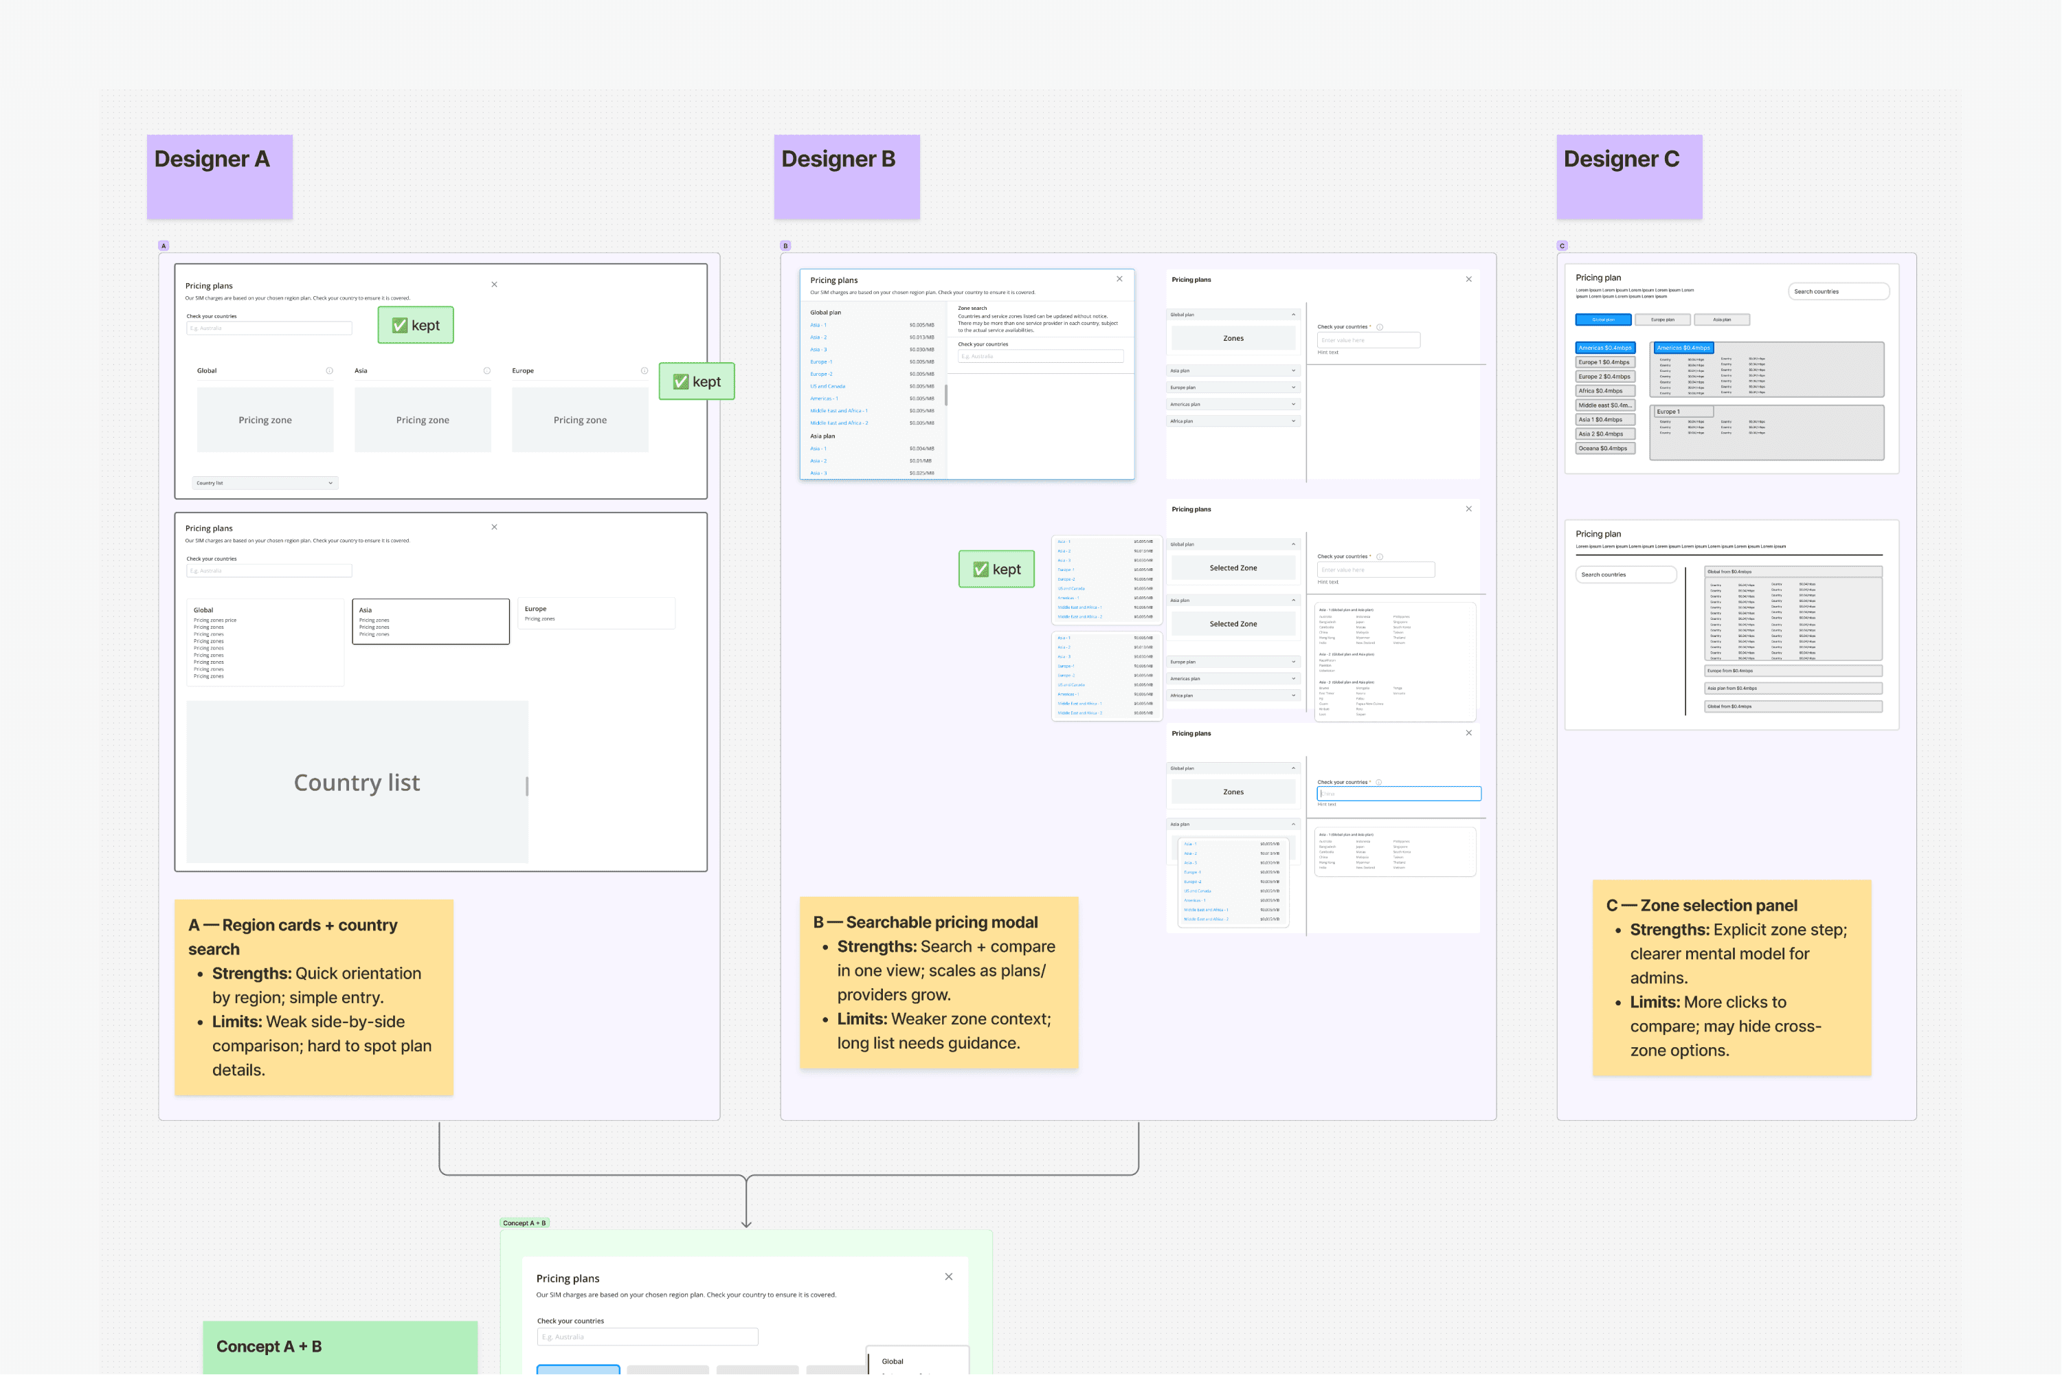
Task: Close the Concept A + B pricing modal
Action: coord(949,1277)
